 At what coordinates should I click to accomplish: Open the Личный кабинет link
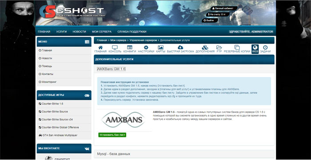[x=224, y=8]
